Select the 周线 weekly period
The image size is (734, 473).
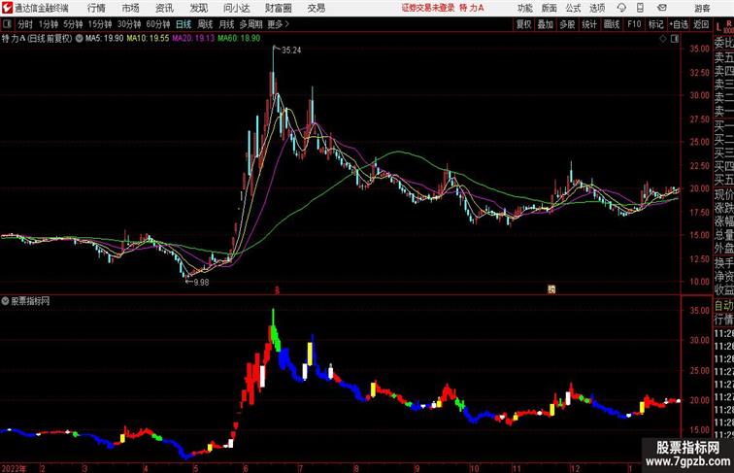tap(205, 24)
